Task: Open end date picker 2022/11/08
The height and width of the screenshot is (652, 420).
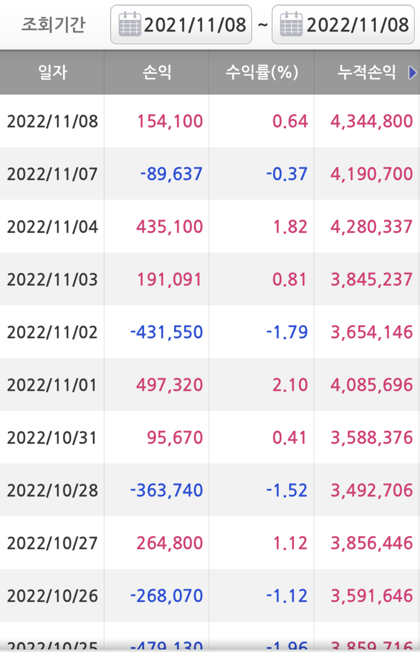Action: point(343,24)
